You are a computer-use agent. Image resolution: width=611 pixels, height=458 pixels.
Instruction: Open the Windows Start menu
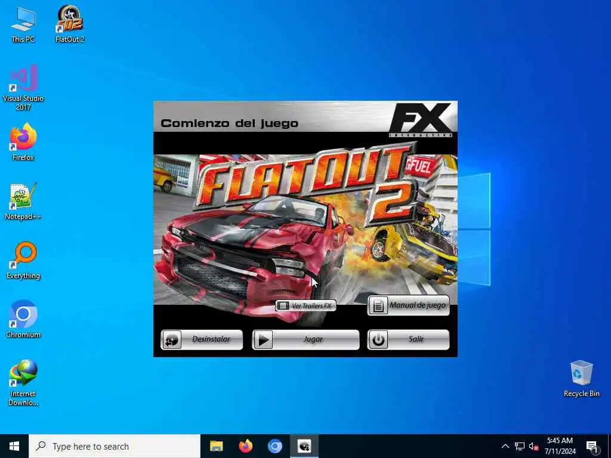pos(14,446)
